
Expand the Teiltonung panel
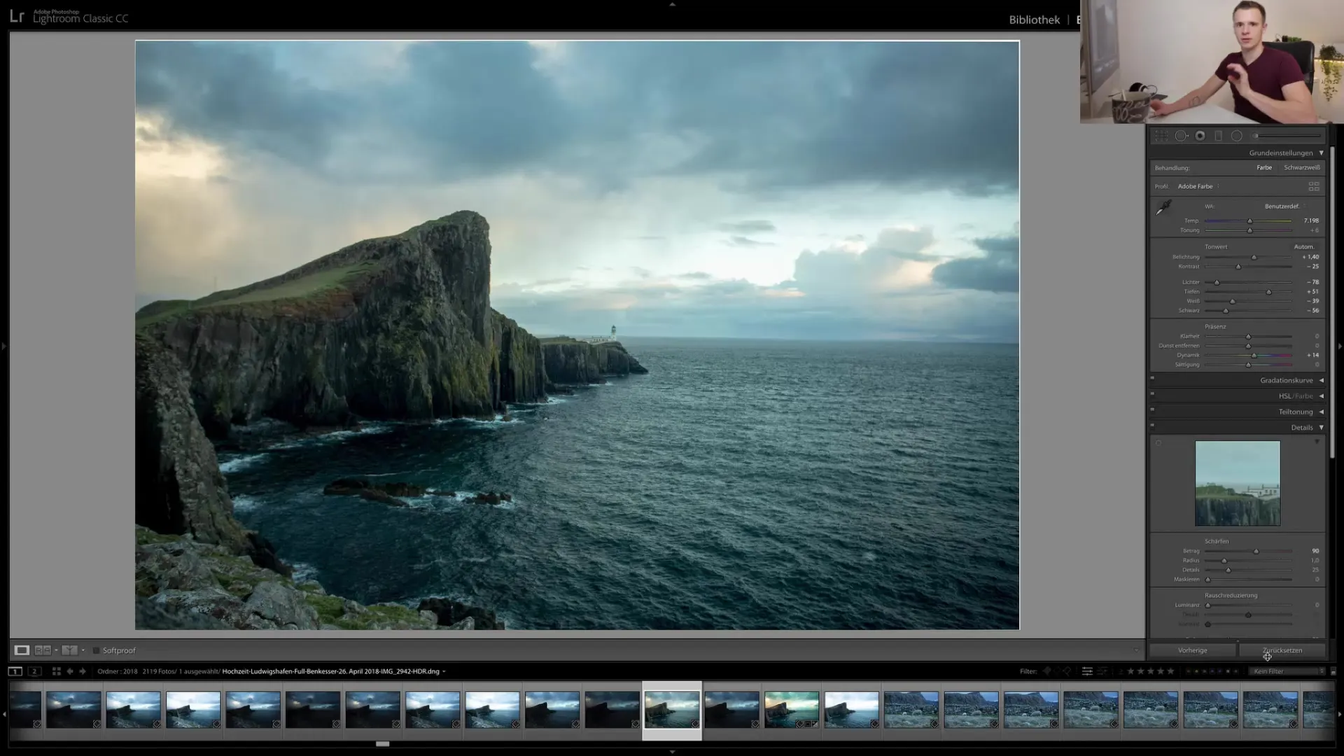tap(1322, 412)
